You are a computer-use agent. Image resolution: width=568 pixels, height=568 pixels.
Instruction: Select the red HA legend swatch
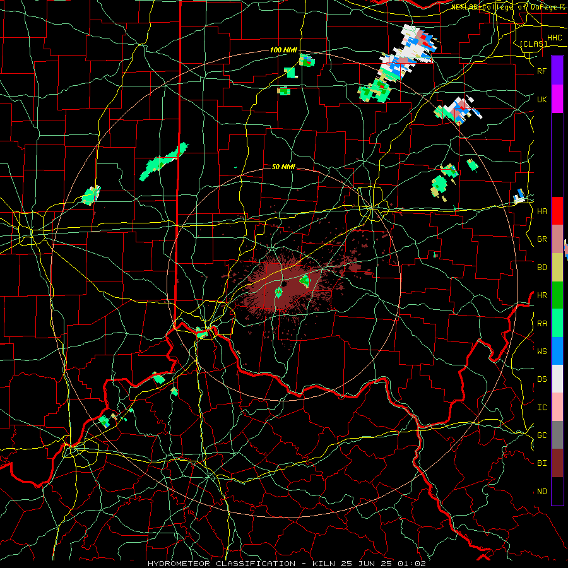tap(557, 211)
